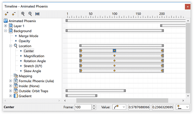Expand the Formula: Phoenix (Julia) node
The height and width of the screenshot is (114, 194).
[x=11, y=81]
